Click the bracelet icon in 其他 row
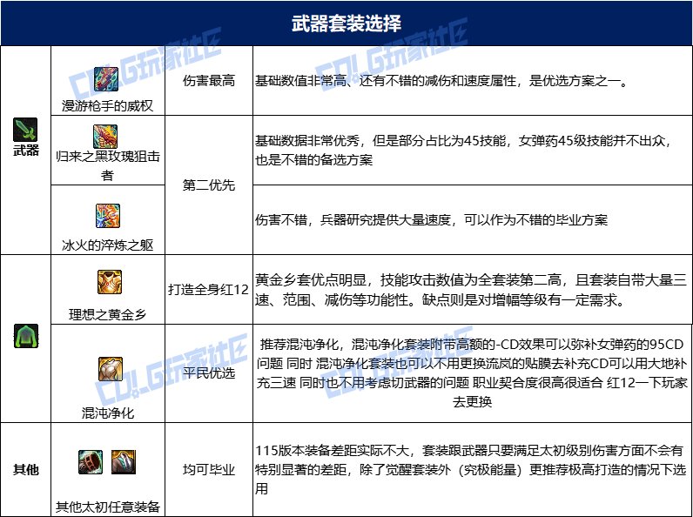 coord(91,462)
